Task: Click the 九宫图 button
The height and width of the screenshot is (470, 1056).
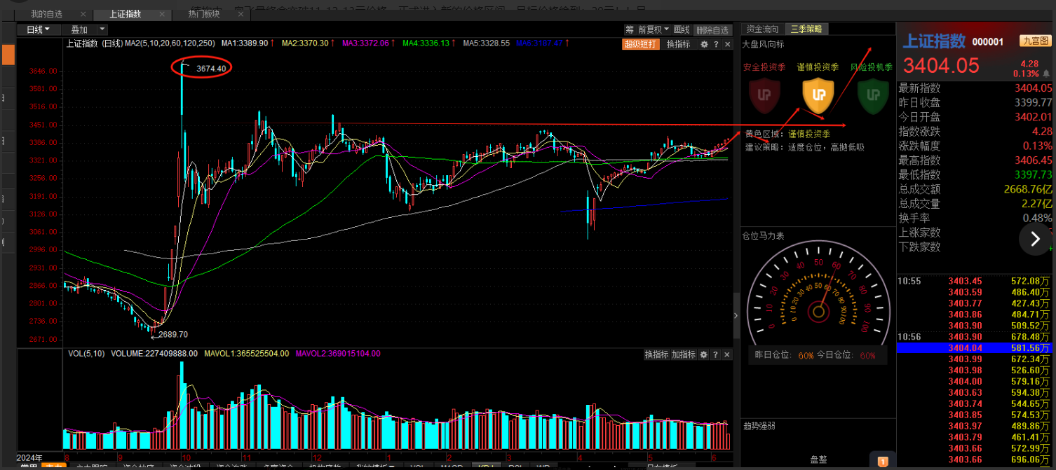Action: [1035, 42]
